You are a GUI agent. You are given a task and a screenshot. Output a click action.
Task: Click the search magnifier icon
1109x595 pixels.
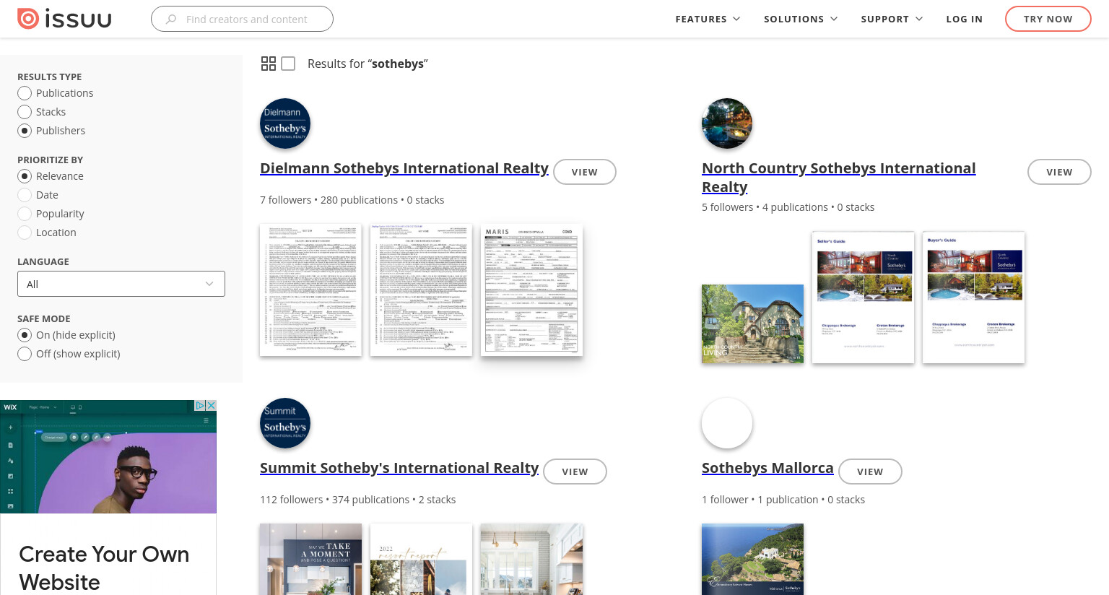click(x=171, y=19)
